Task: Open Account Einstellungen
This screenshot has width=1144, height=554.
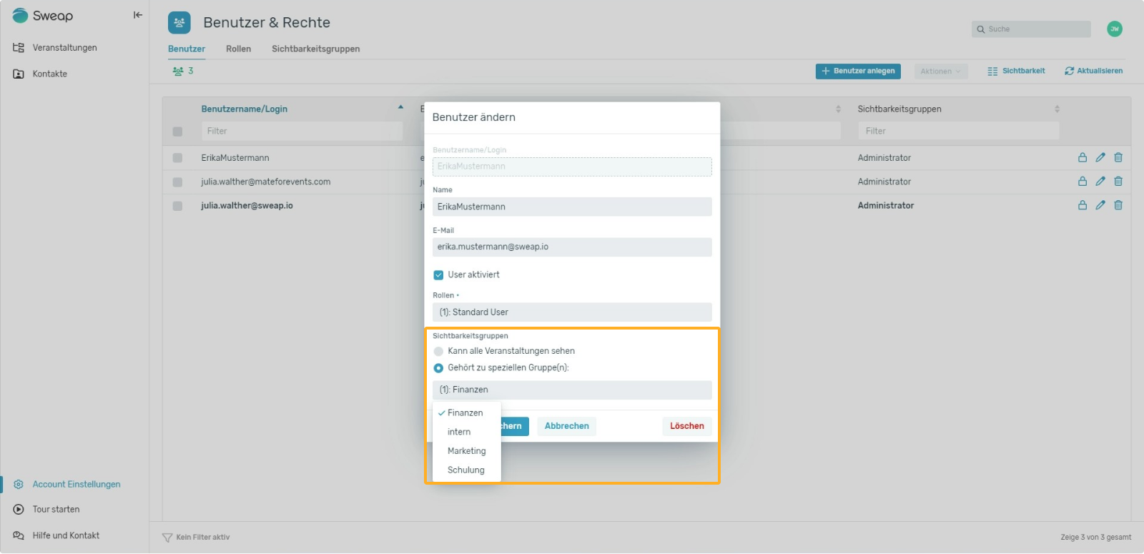Action: point(77,485)
